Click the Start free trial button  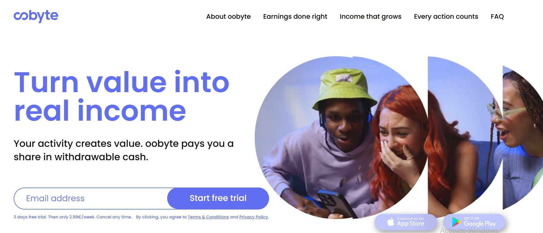(x=218, y=198)
